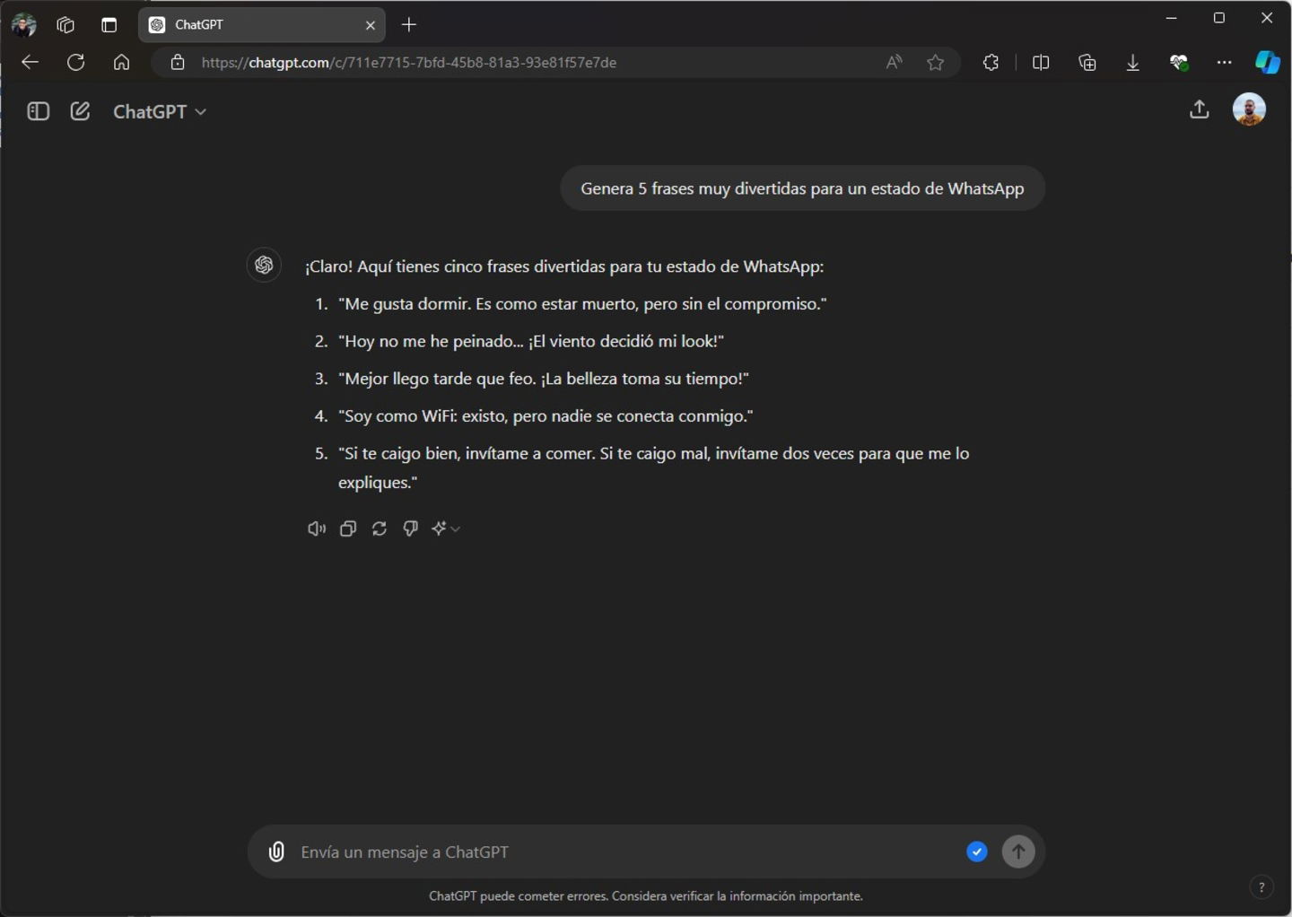The height and width of the screenshot is (917, 1292).
Task: Go to the browser home page
Action: pyautogui.click(x=121, y=62)
